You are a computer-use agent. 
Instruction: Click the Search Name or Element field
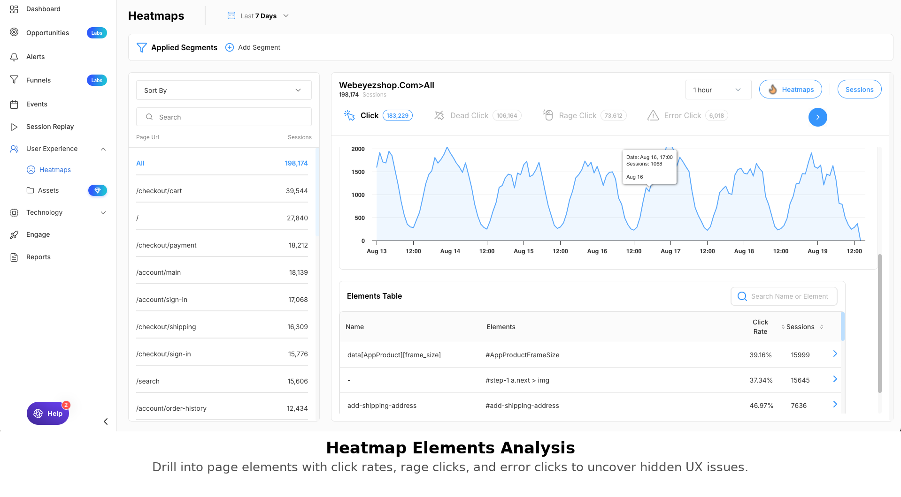(789, 296)
